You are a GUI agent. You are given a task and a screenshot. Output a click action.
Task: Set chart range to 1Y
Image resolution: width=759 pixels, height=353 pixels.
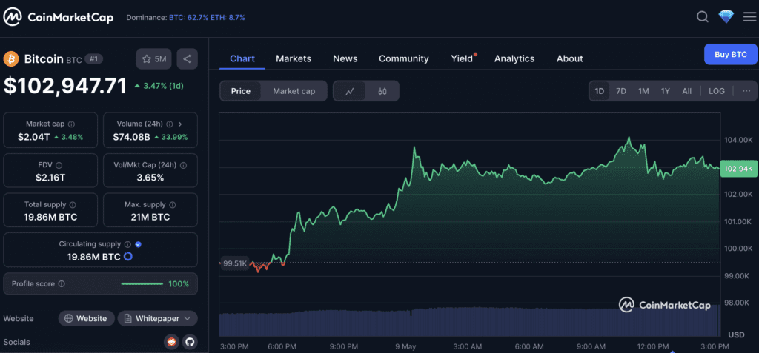666,91
